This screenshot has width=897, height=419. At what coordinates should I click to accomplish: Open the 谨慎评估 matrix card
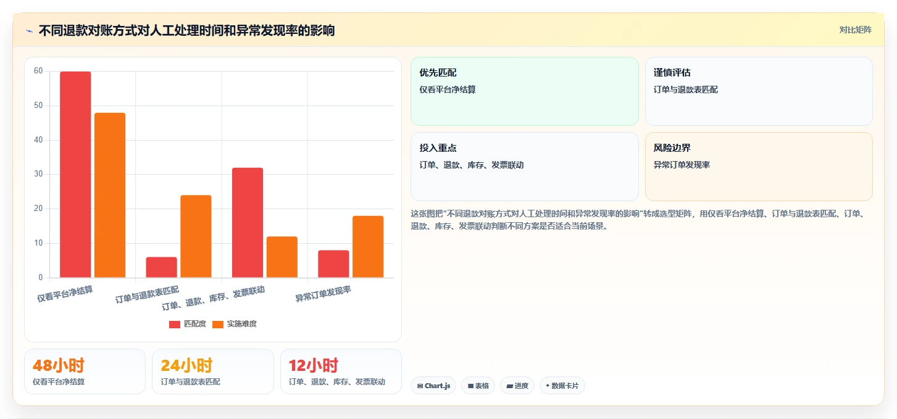coord(759,91)
